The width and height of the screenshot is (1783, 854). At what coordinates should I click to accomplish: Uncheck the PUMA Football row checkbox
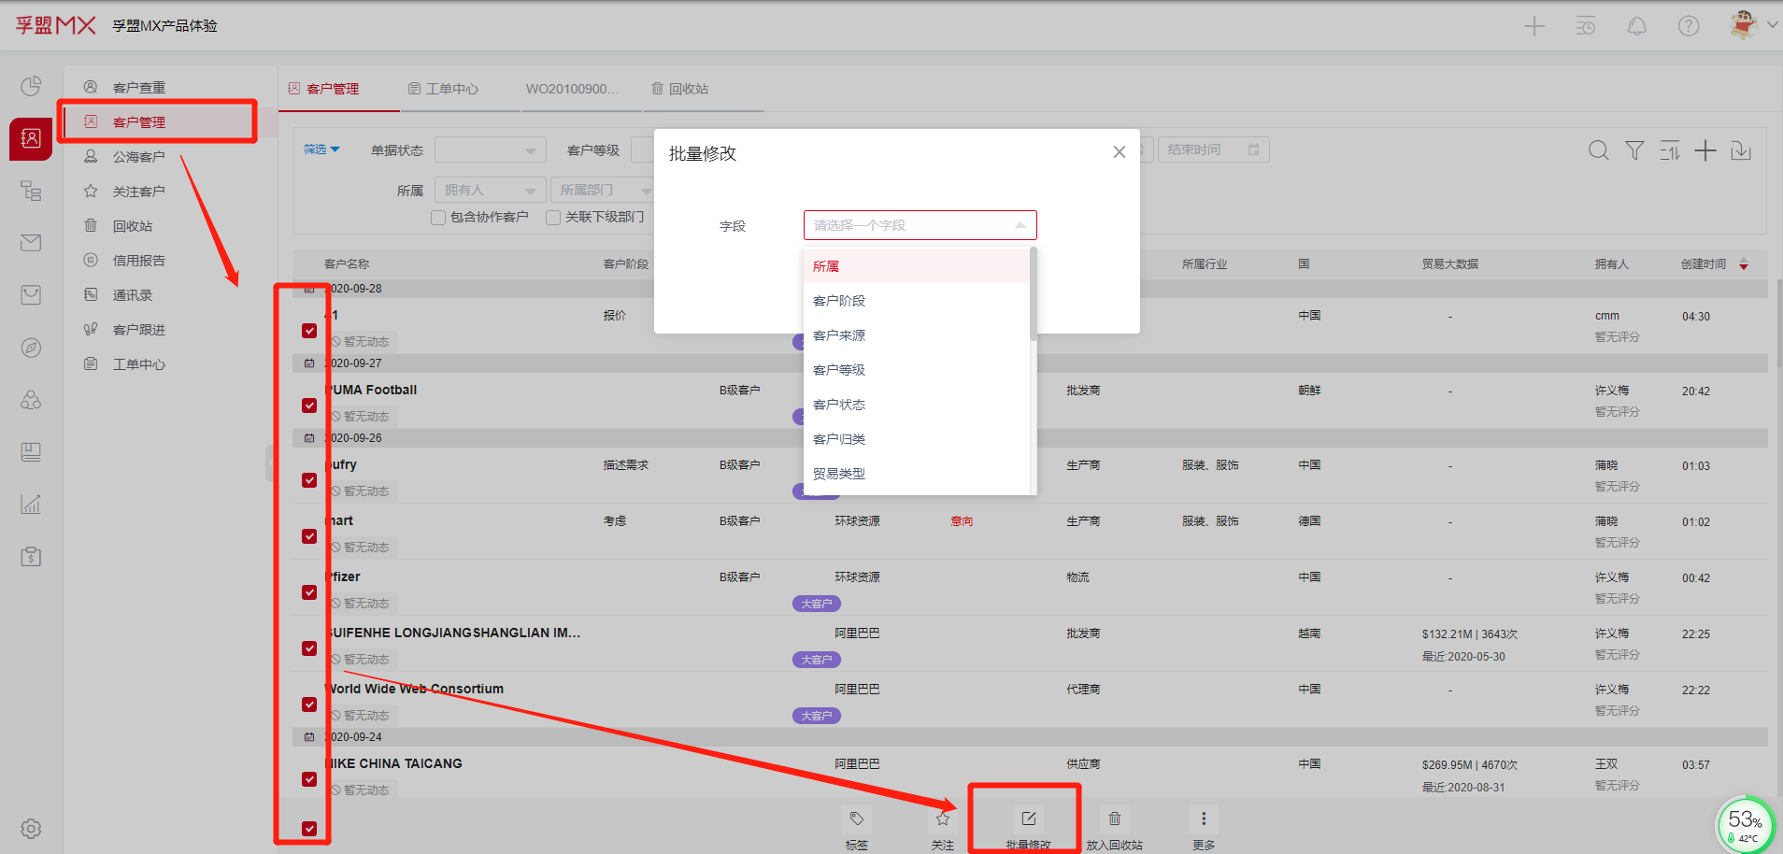(309, 406)
